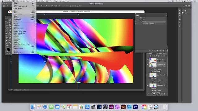Screen dimensions: 198x111
Task: Collapse effects of Layer 0 copy 8
Action: [166, 64]
